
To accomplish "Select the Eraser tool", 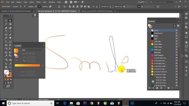I will pos(10,38).
